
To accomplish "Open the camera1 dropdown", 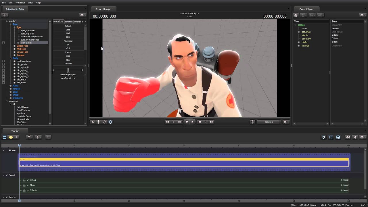I will (269, 122).
